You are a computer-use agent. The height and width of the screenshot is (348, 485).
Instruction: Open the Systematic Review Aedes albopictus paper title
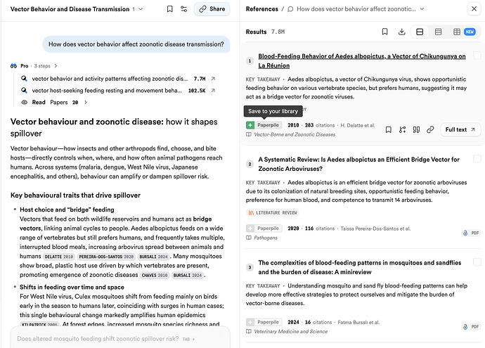point(358,164)
